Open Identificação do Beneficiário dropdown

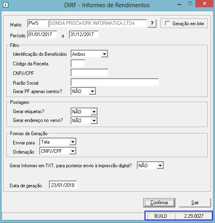tap(104, 54)
